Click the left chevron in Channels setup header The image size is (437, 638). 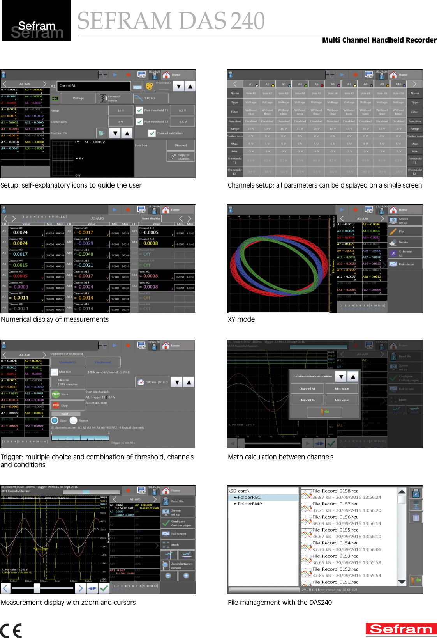pyautogui.click(x=235, y=84)
